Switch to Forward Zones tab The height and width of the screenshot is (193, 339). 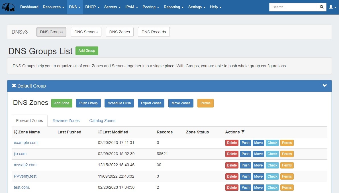point(30,121)
